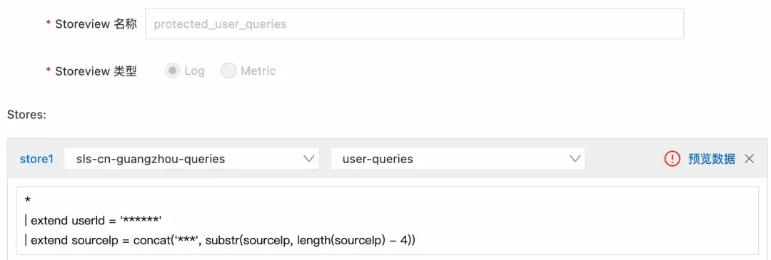Viewport: 771px width, 260px height.
Task: Click the Stores: section heading
Action: pyautogui.click(x=26, y=115)
